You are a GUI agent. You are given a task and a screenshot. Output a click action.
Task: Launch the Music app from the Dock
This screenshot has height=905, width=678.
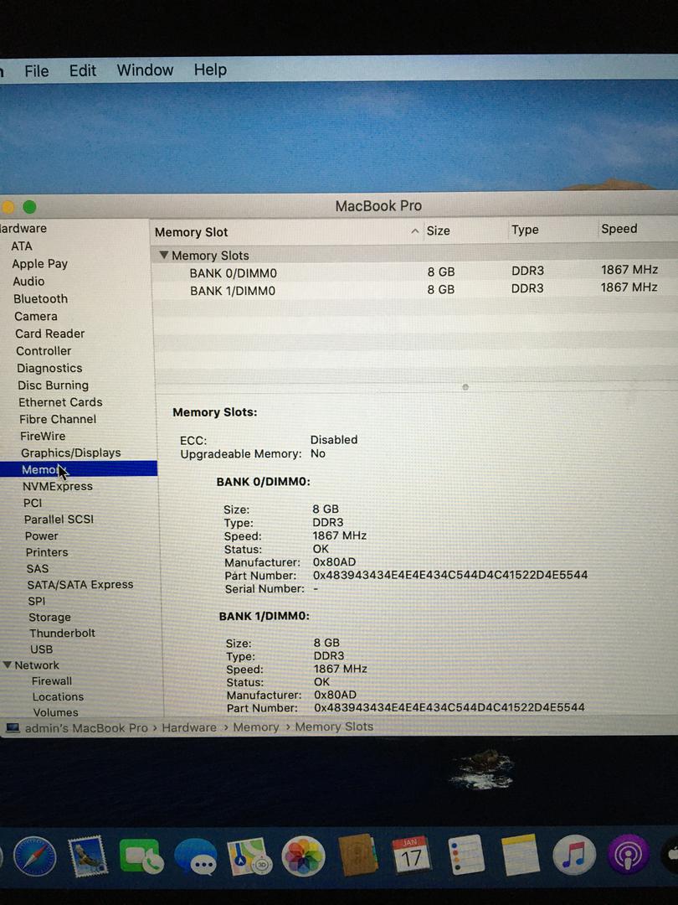pos(573,855)
